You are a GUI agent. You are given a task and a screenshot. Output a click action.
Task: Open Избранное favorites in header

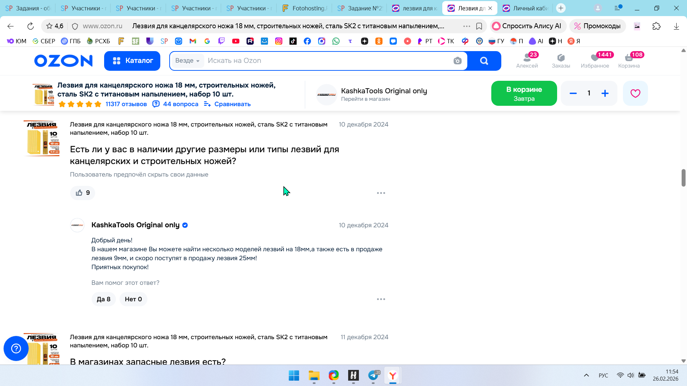(x=595, y=60)
